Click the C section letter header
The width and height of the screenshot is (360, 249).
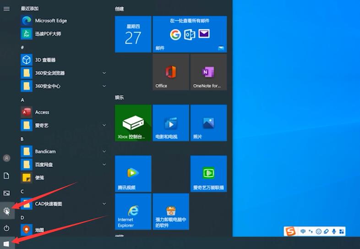[22, 192]
